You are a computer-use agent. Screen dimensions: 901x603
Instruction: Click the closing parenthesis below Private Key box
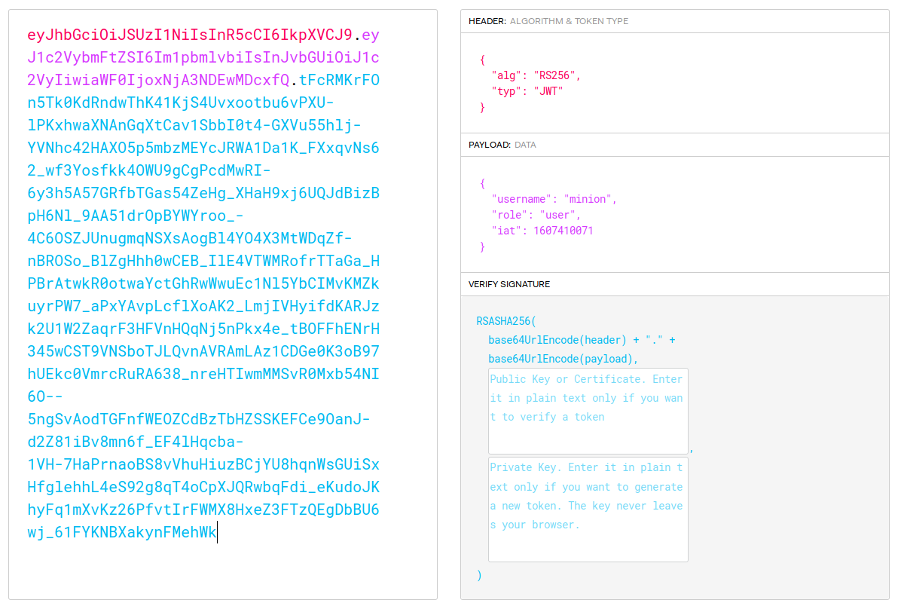[479, 575]
